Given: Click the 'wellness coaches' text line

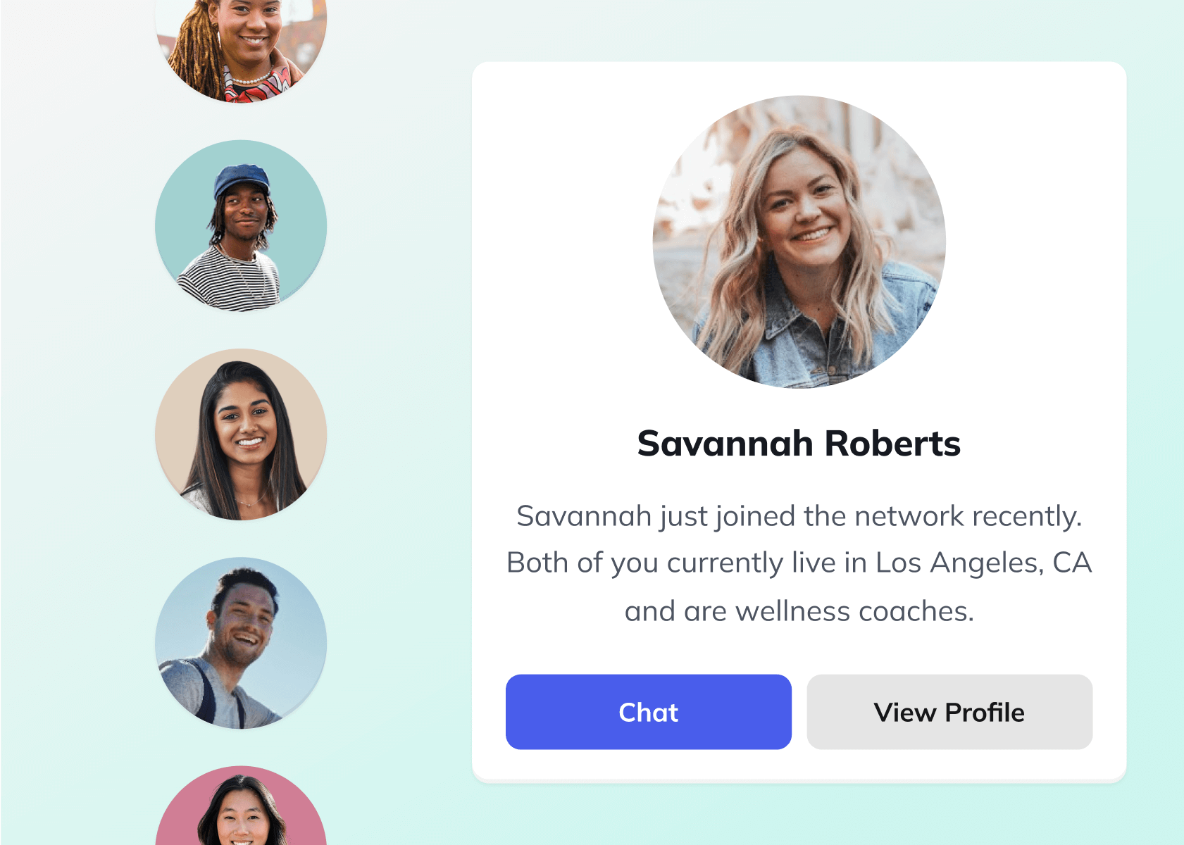Looking at the screenshot, I should click(x=799, y=611).
